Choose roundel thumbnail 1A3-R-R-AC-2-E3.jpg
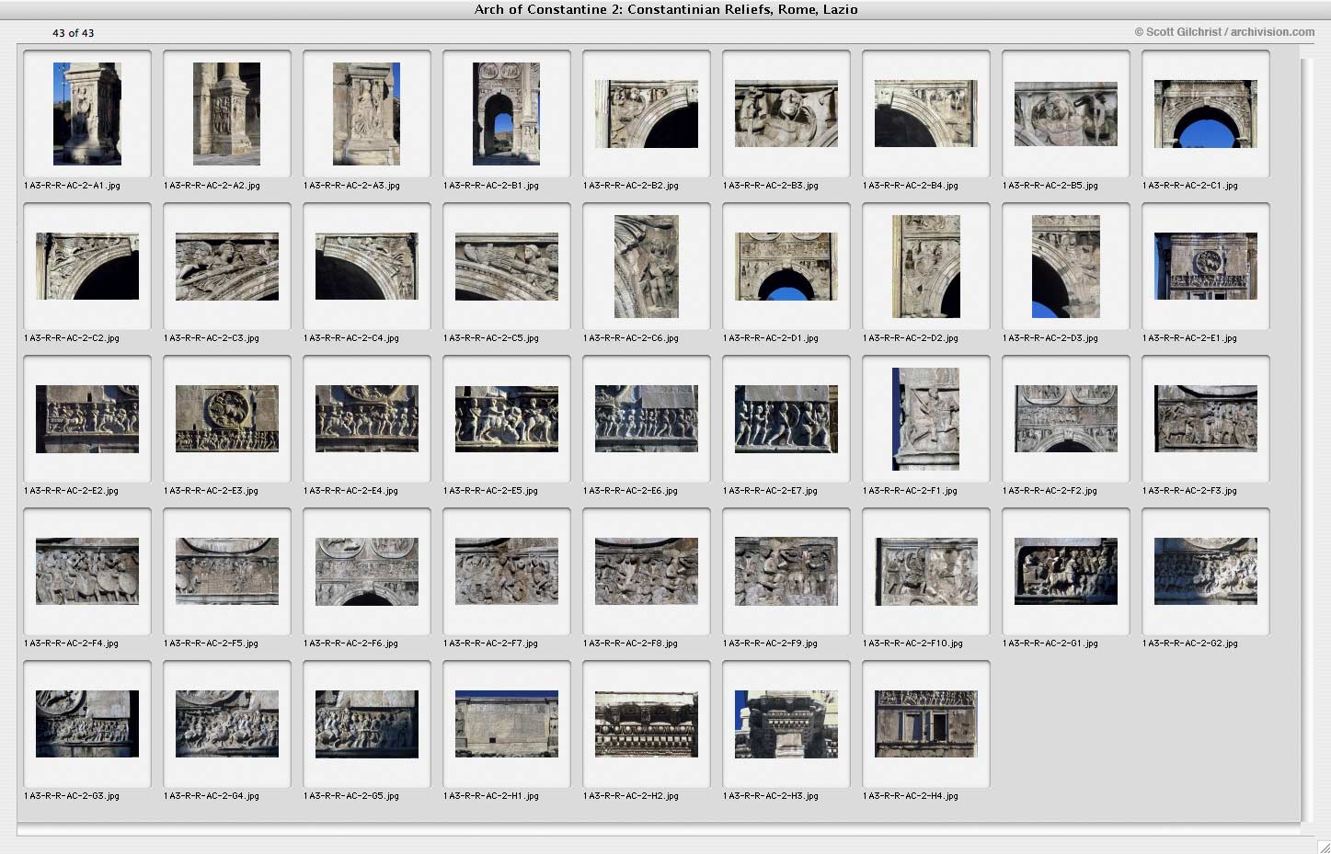 (x=227, y=419)
